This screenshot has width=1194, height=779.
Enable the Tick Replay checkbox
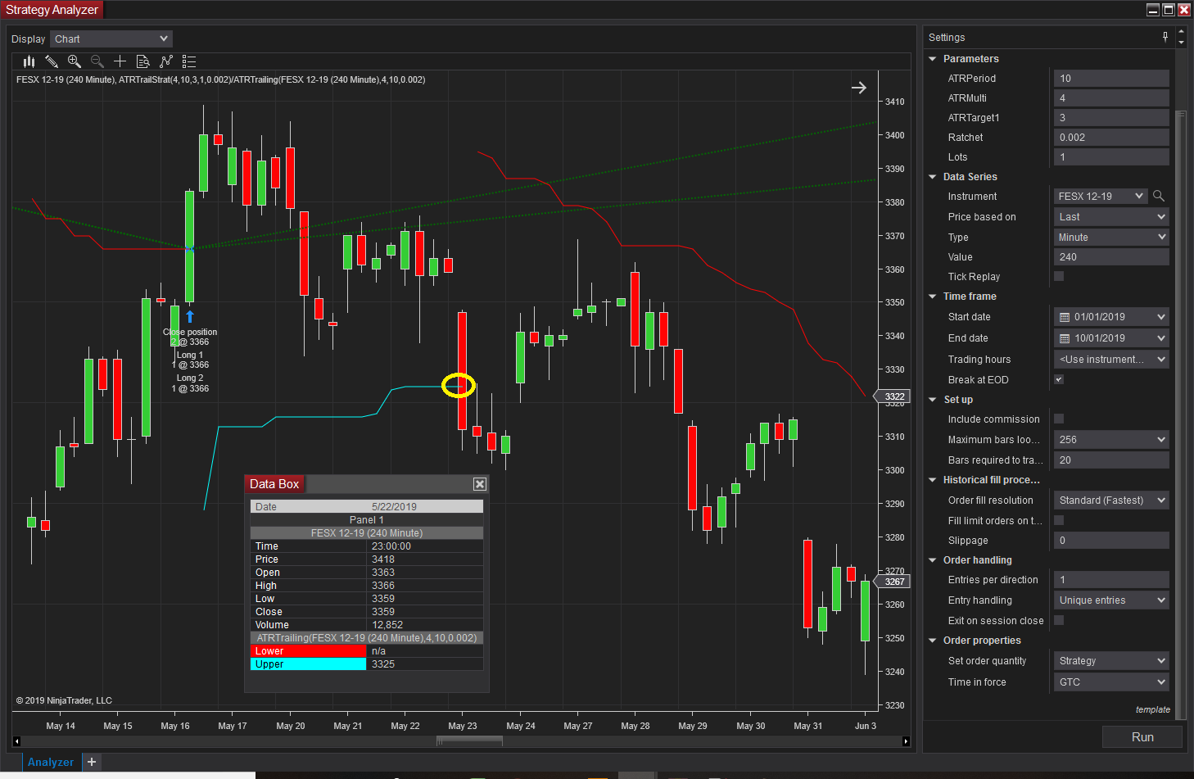point(1059,276)
